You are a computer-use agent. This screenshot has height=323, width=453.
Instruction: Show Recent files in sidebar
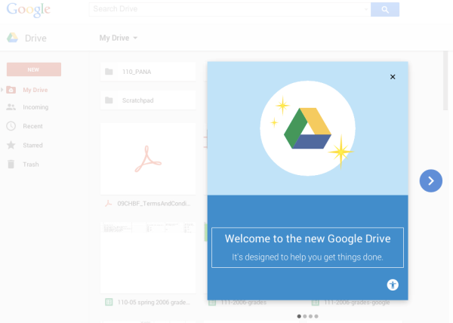(x=32, y=126)
